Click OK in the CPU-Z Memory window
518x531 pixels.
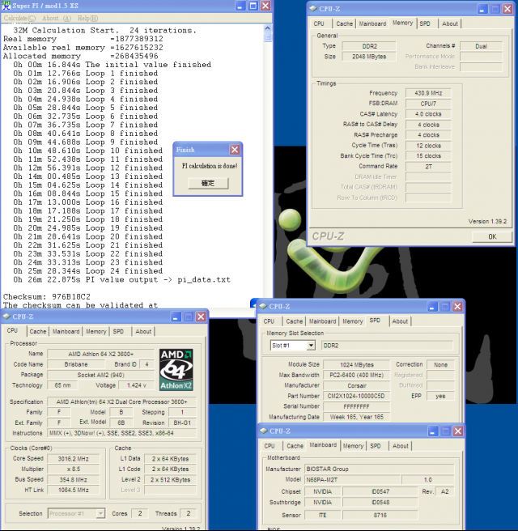click(x=492, y=236)
